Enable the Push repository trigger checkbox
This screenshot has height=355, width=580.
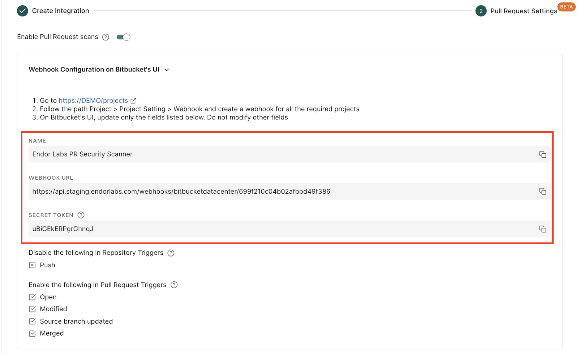pyautogui.click(x=33, y=265)
